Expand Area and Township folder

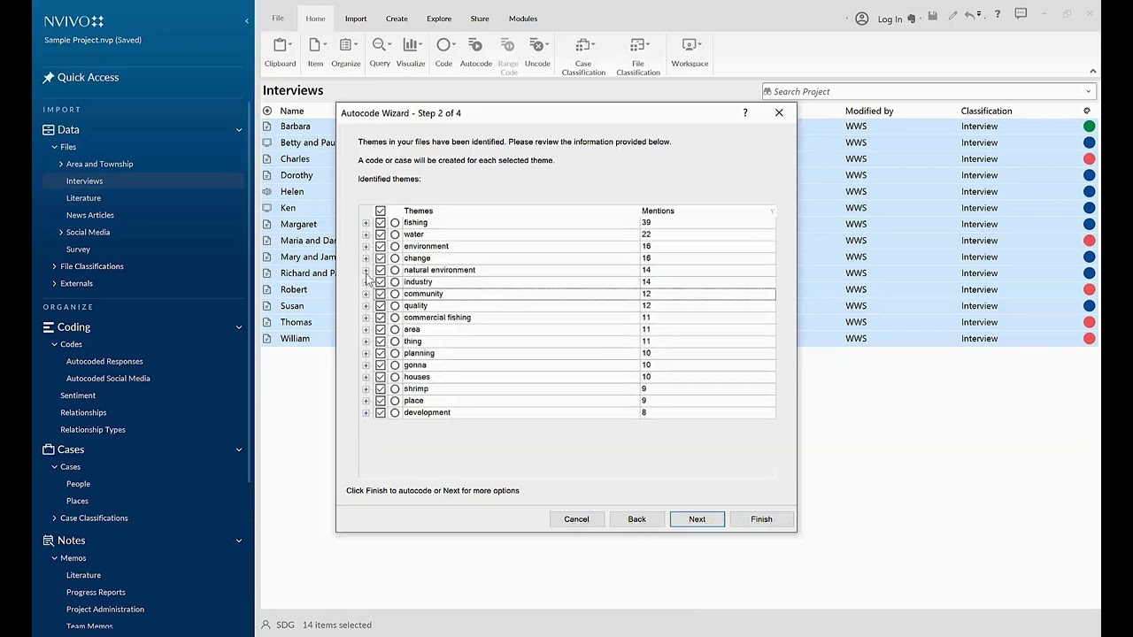(61, 164)
